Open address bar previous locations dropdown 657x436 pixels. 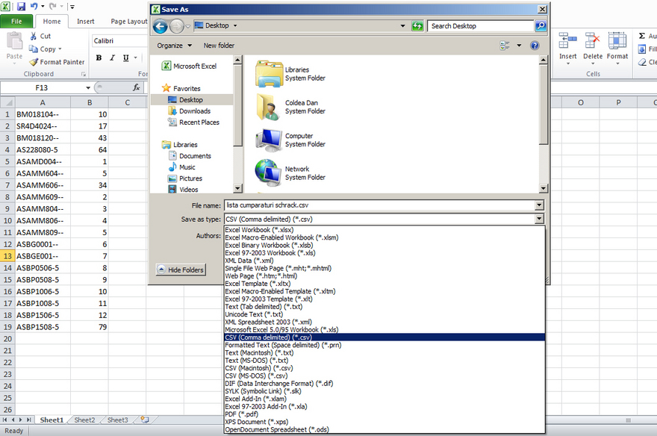click(402, 26)
